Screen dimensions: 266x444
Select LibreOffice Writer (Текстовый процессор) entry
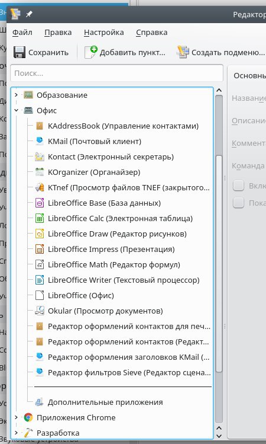coord(124,280)
